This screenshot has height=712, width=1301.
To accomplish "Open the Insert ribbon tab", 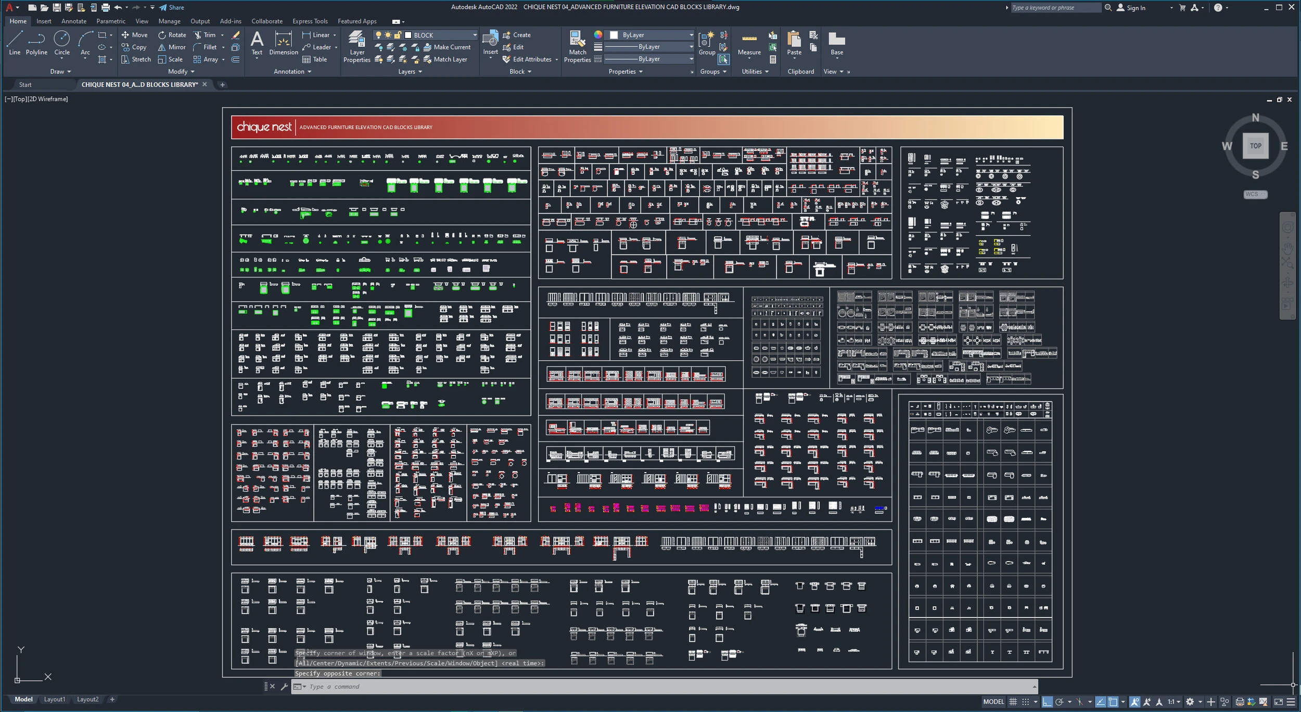I will [x=44, y=21].
